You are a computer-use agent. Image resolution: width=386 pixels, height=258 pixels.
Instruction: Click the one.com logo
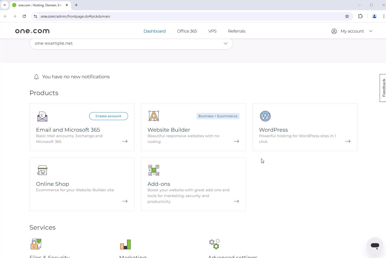click(32, 31)
